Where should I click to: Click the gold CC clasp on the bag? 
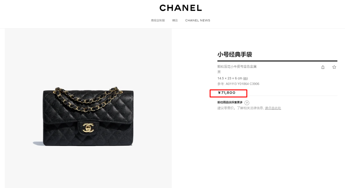[88, 128]
